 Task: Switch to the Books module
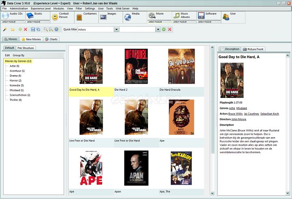click(36, 16)
